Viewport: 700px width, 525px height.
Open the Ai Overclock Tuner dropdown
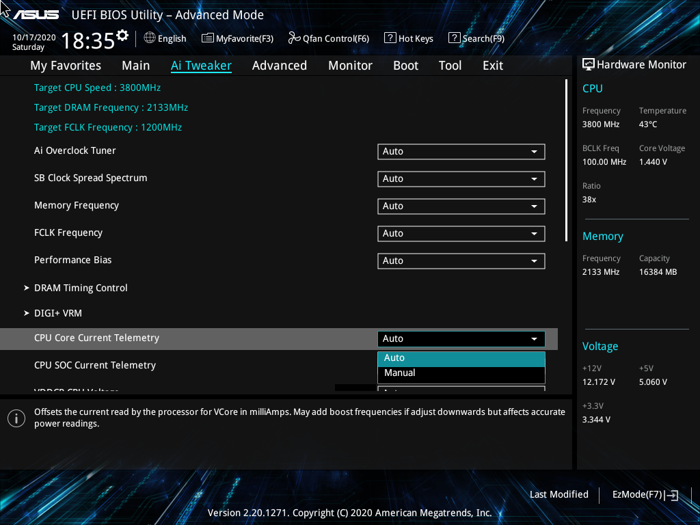461,151
